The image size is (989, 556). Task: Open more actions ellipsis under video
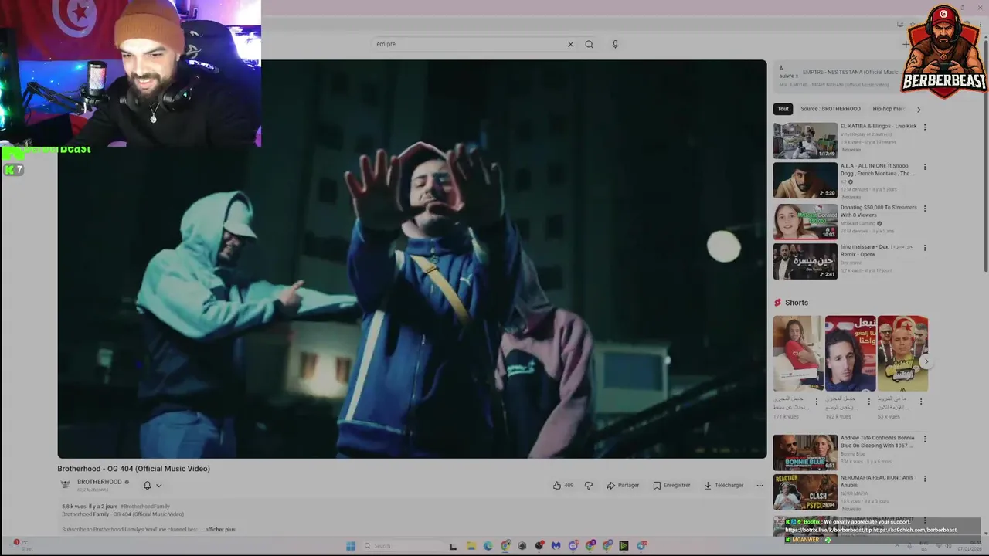point(760,486)
